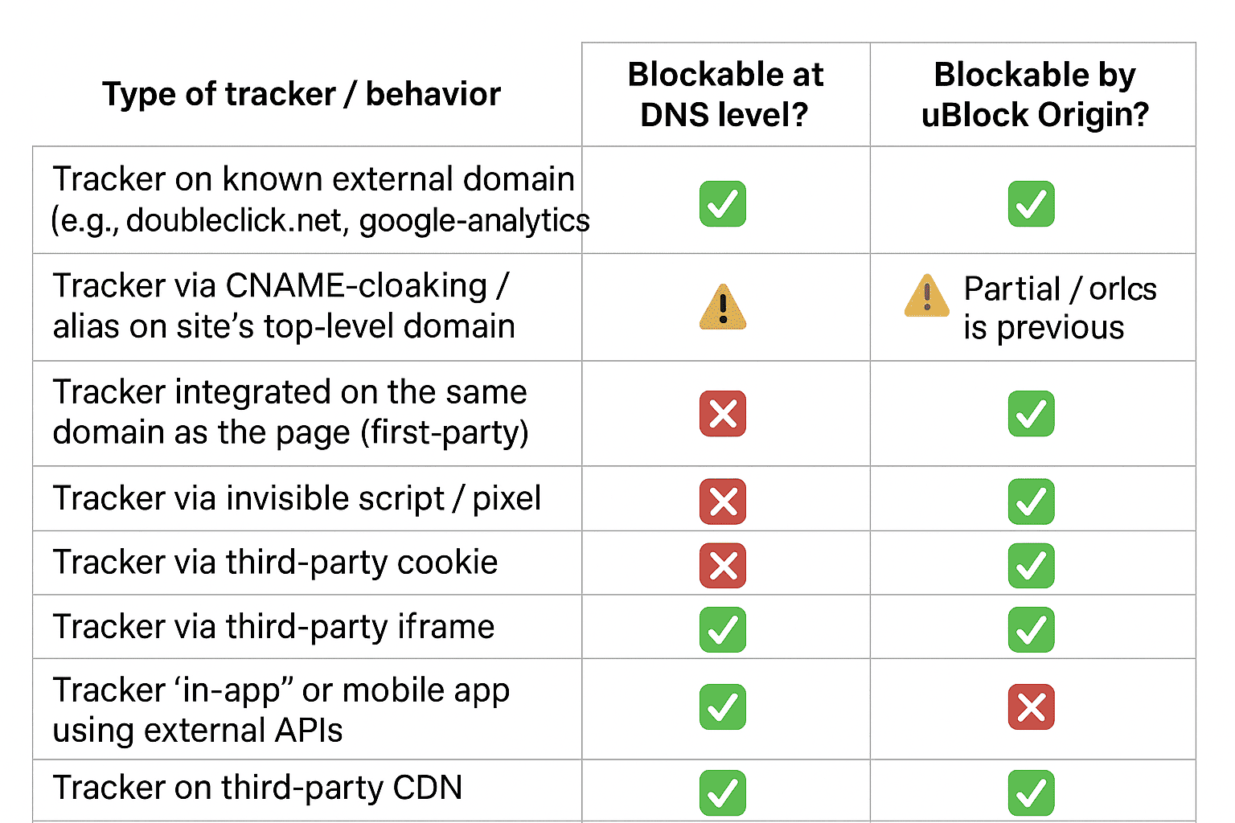The height and width of the screenshot is (823, 1235).
Task: Click the DNS red X for first-party tracker
Action: 723,414
